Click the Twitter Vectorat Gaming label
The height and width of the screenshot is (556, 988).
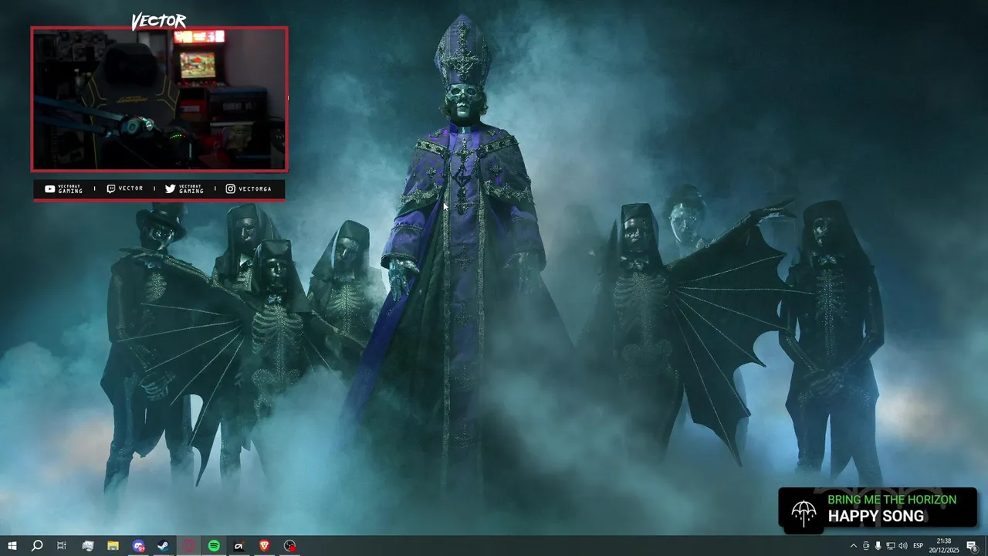(184, 188)
